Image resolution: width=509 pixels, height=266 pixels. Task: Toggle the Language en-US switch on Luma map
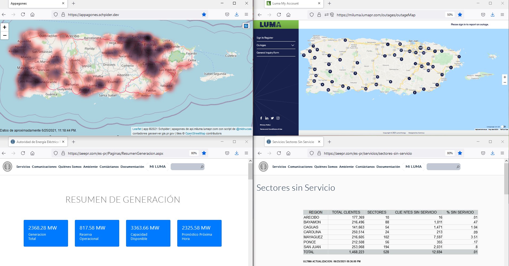click(x=503, y=127)
